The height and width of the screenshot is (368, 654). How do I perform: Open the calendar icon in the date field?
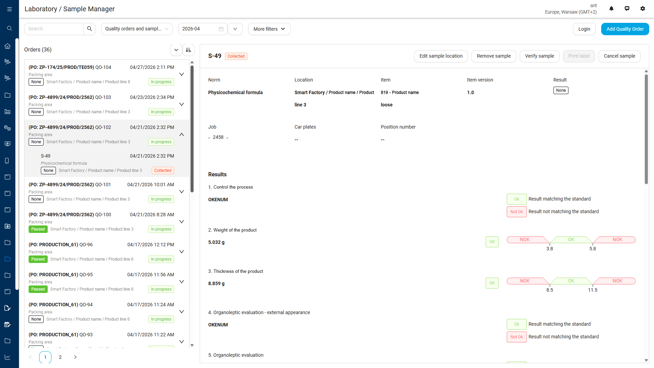[x=221, y=29]
